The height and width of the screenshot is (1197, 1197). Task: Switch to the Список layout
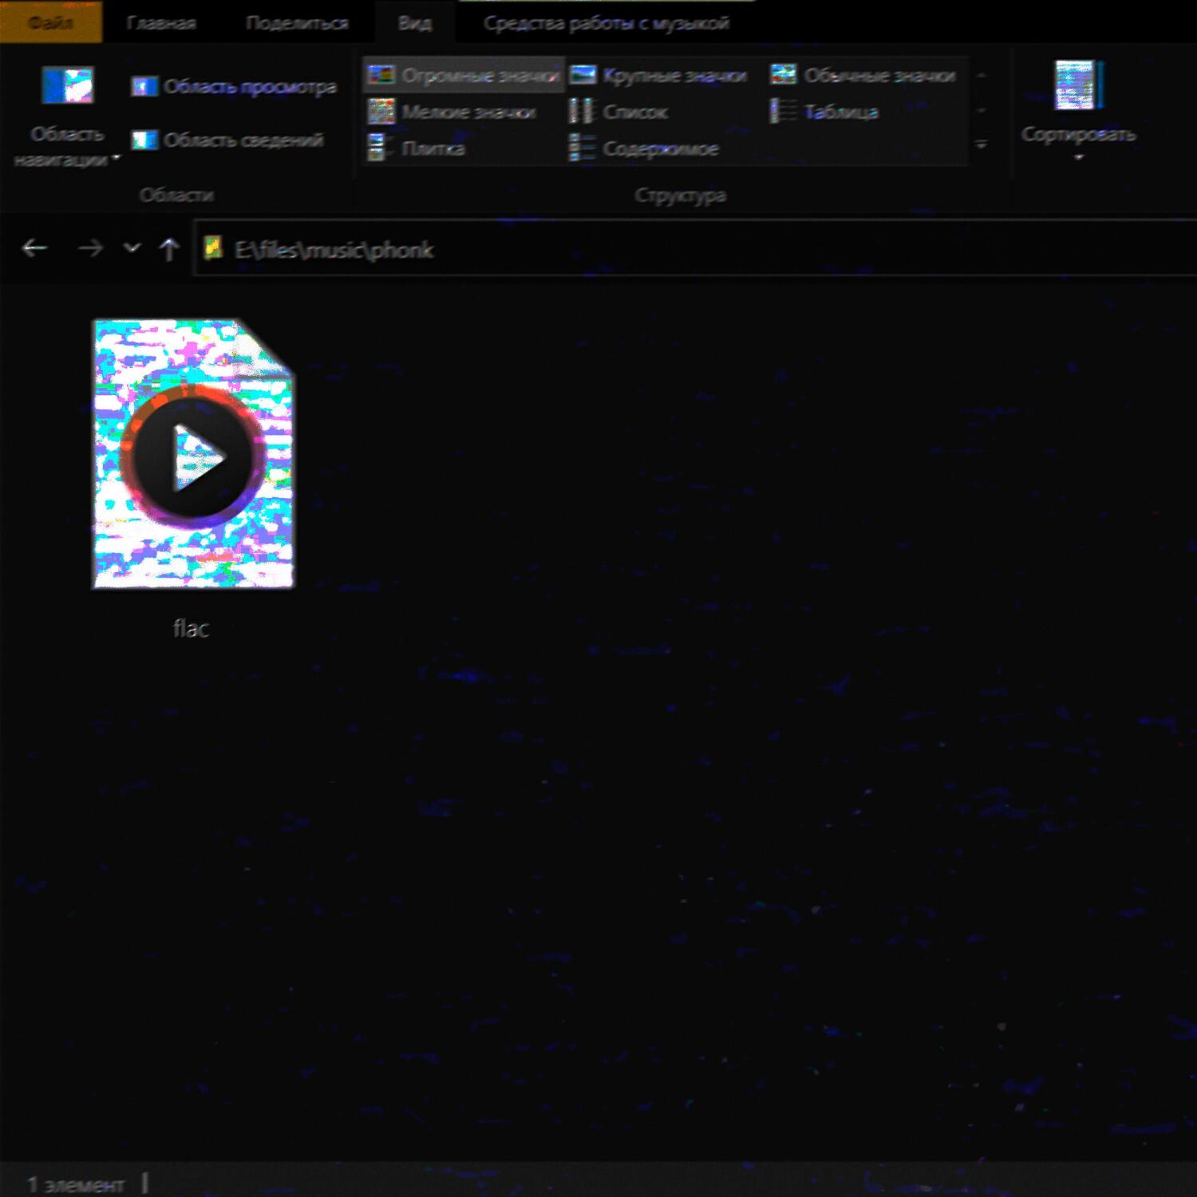point(618,112)
